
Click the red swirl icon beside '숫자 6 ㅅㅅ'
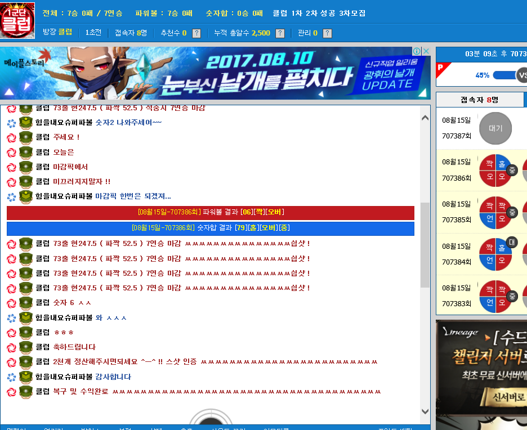11,303
